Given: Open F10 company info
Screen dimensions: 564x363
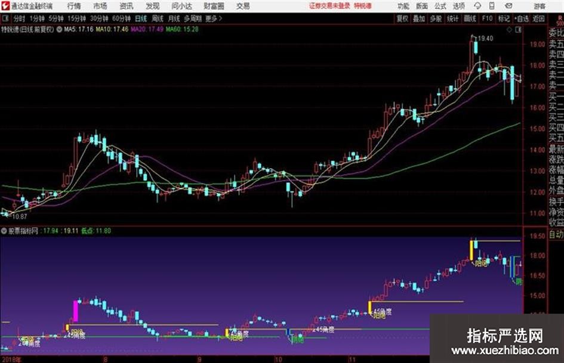Looking at the screenshot, I should pos(488,18).
